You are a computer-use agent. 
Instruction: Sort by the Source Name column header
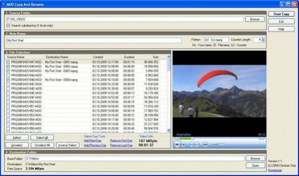coord(25,57)
